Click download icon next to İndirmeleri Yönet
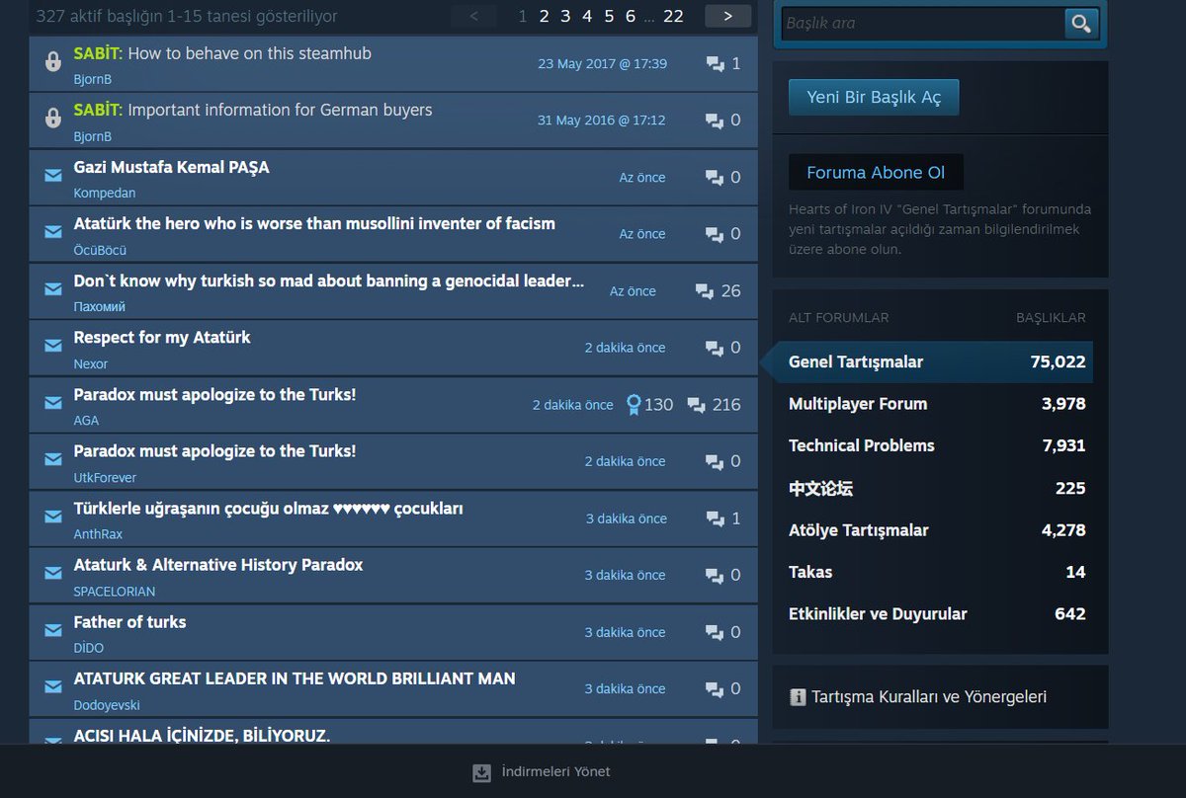 click(481, 772)
